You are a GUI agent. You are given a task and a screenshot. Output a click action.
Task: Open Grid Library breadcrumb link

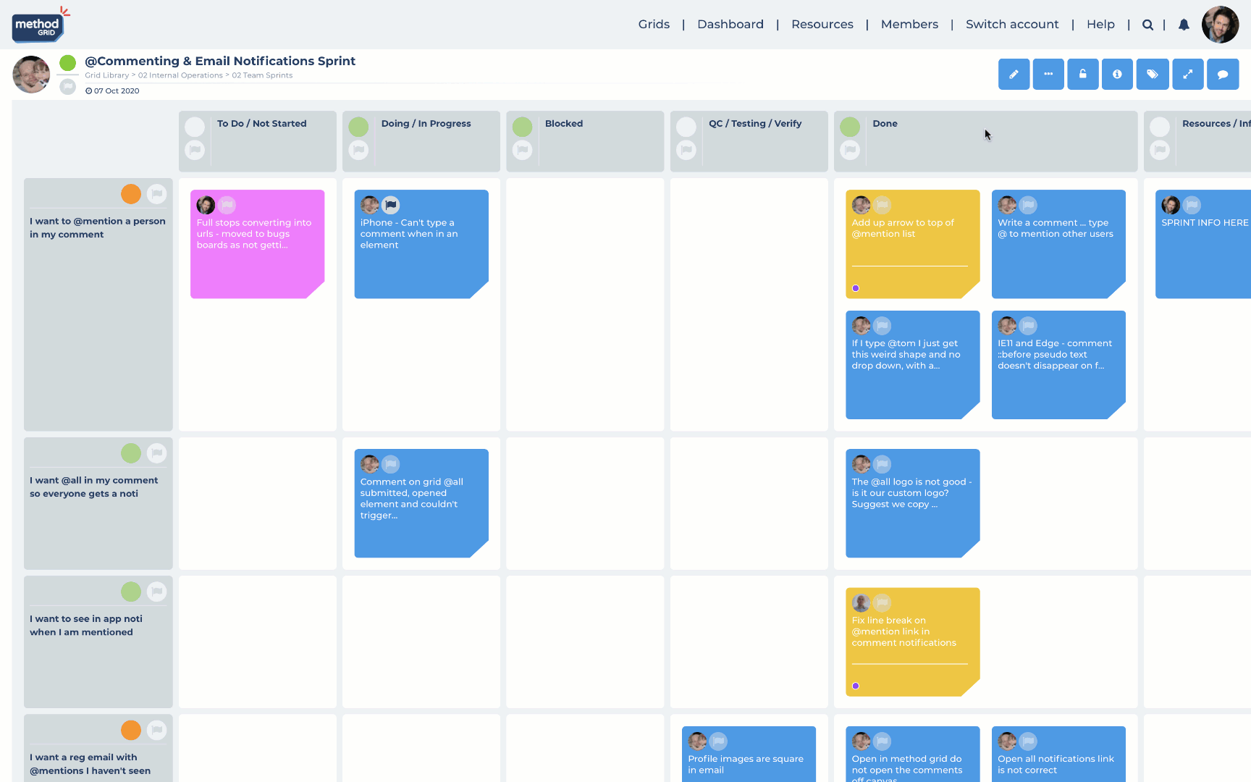coord(107,75)
